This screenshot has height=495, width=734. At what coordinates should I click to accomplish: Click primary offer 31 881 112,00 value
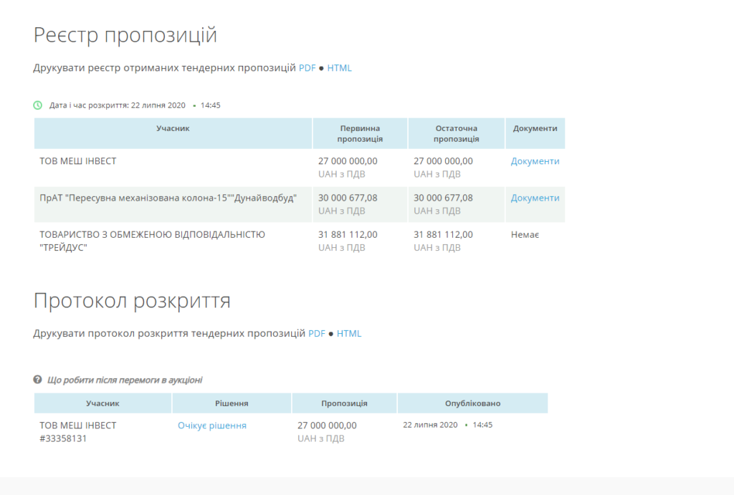(348, 234)
